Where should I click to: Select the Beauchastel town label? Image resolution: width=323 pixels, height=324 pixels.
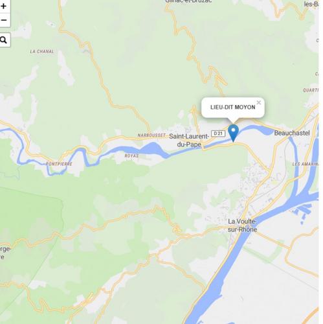click(x=292, y=133)
